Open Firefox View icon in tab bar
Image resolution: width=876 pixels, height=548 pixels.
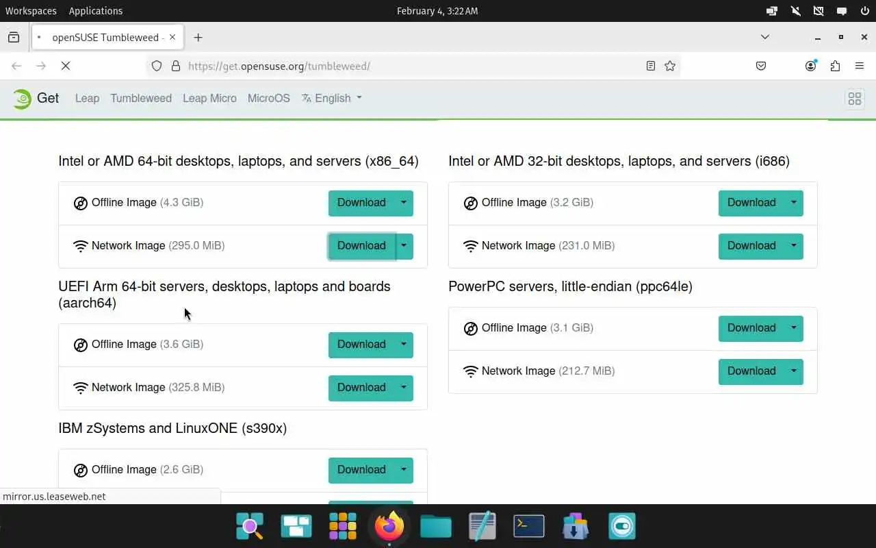pyautogui.click(x=14, y=38)
